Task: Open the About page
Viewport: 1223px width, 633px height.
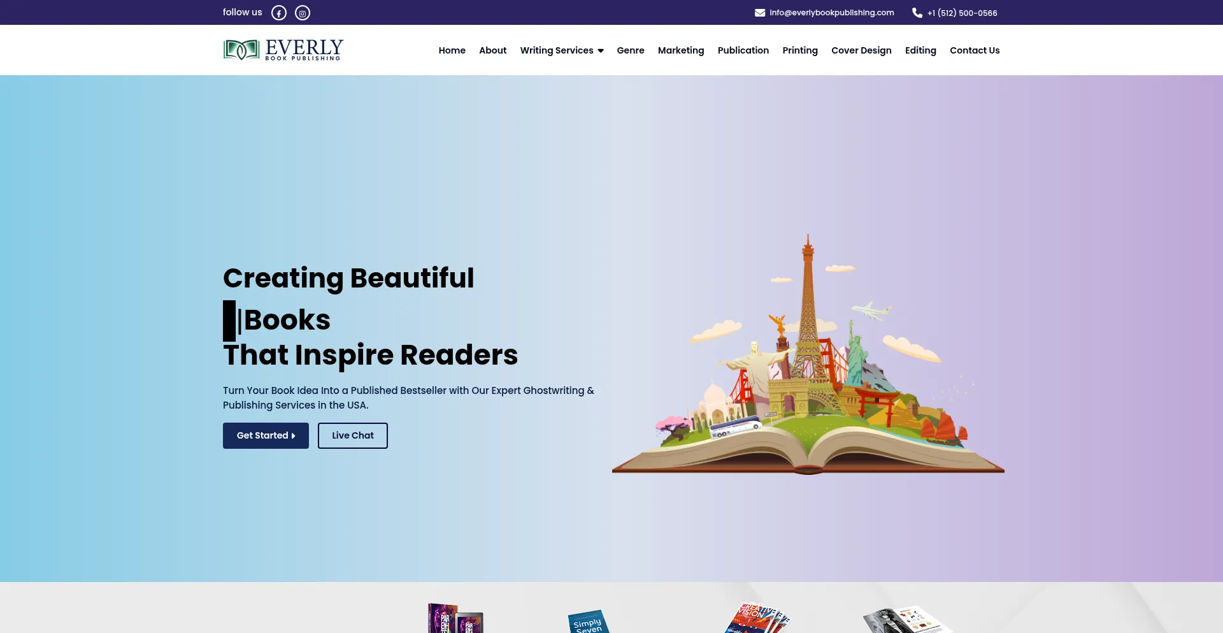Action: (492, 50)
